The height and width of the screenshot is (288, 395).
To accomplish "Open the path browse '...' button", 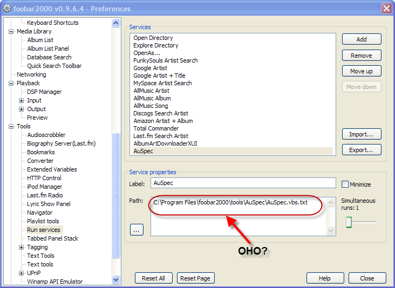I will (137, 230).
